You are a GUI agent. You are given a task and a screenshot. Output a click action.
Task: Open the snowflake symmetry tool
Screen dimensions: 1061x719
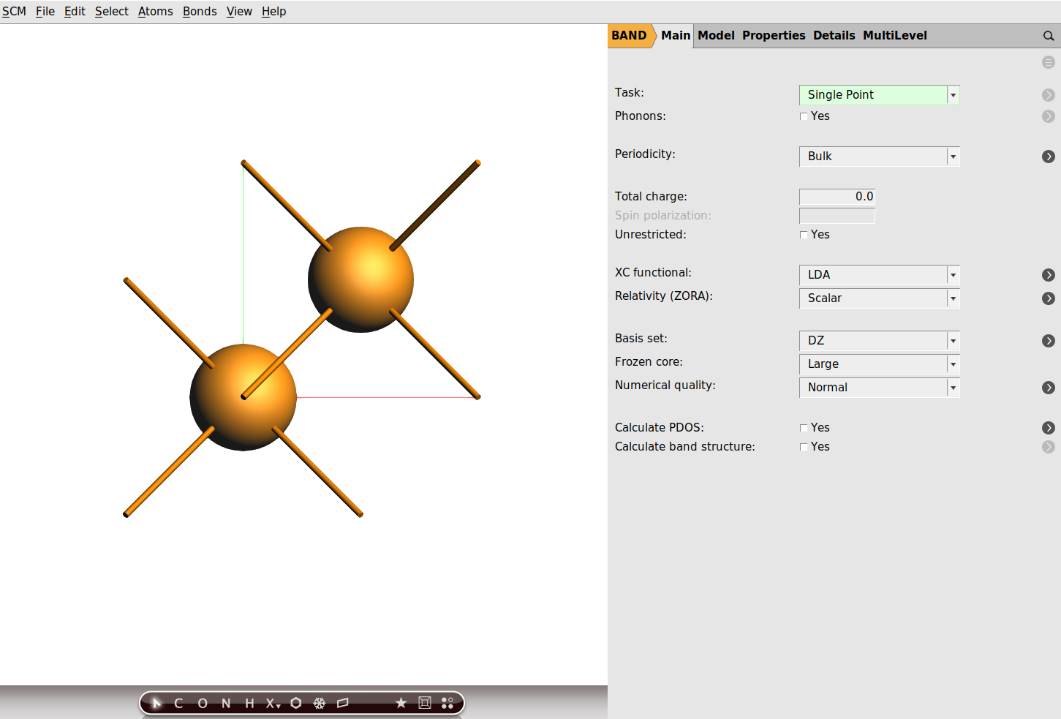pyautogui.click(x=320, y=703)
